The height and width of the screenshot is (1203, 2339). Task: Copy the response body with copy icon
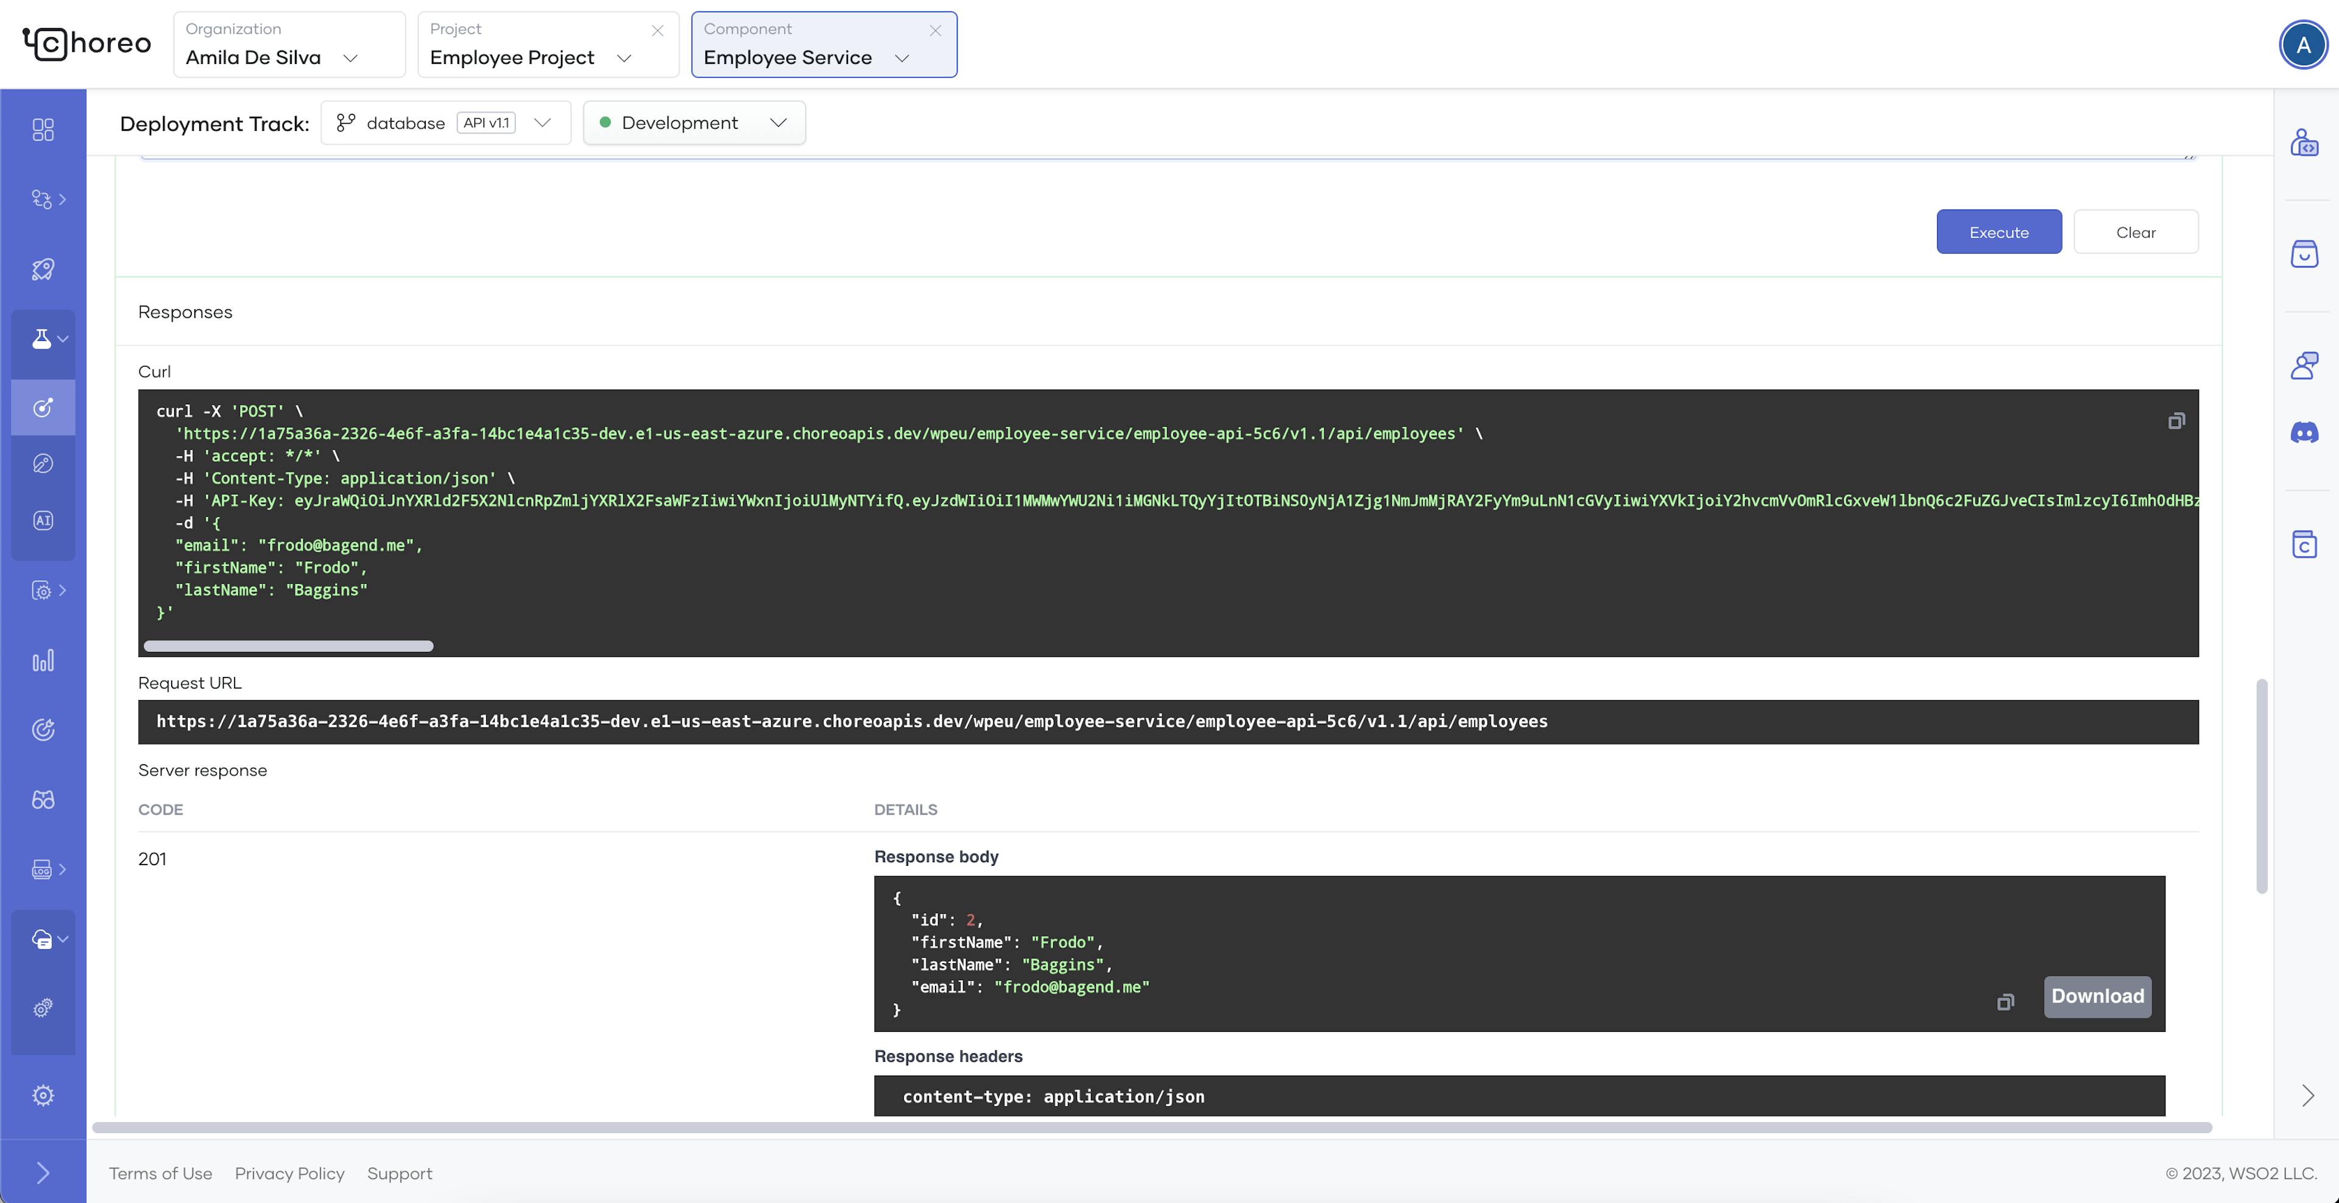pos(2006,1001)
